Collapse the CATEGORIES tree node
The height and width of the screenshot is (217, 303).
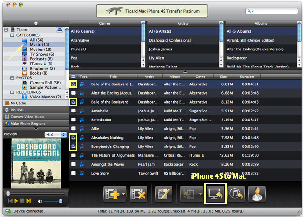coord(12,35)
